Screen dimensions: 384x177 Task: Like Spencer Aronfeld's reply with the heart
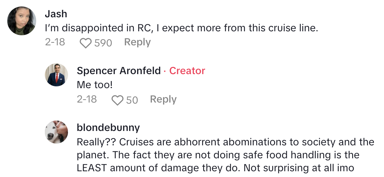pos(118,100)
